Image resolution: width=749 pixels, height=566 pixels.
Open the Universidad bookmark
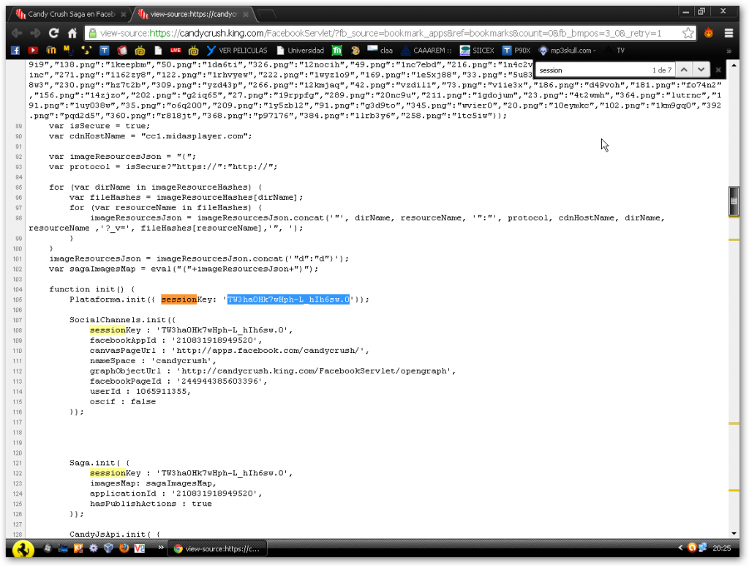(300, 51)
